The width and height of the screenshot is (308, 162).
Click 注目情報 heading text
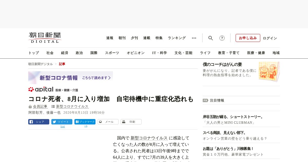click(x=217, y=101)
